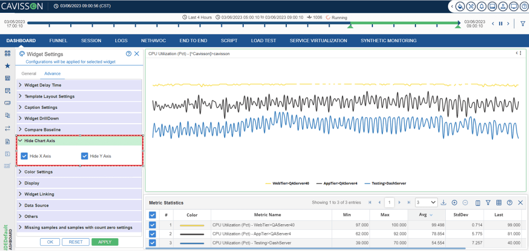Image resolution: width=529 pixels, height=251 pixels.
Task: Uncheck row 2 AppTier>QAServer4 checkbox
Action: pos(152,234)
